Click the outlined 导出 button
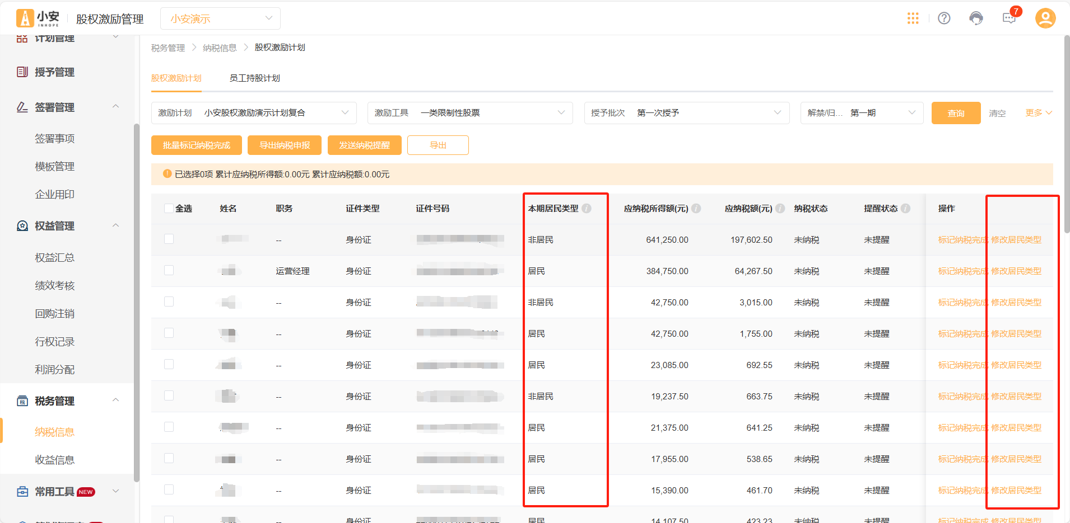 click(x=438, y=145)
